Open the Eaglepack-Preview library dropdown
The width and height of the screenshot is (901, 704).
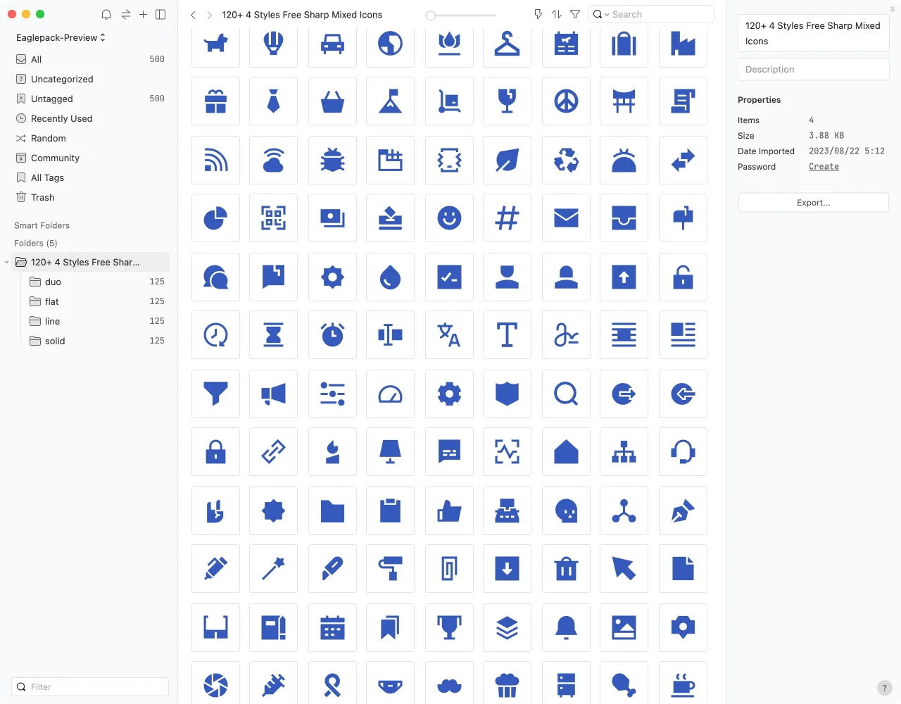[61, 37]
